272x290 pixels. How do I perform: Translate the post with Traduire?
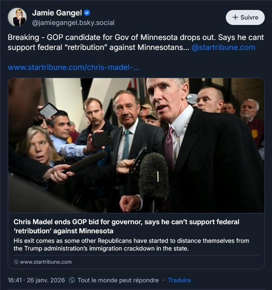point(179,280)
